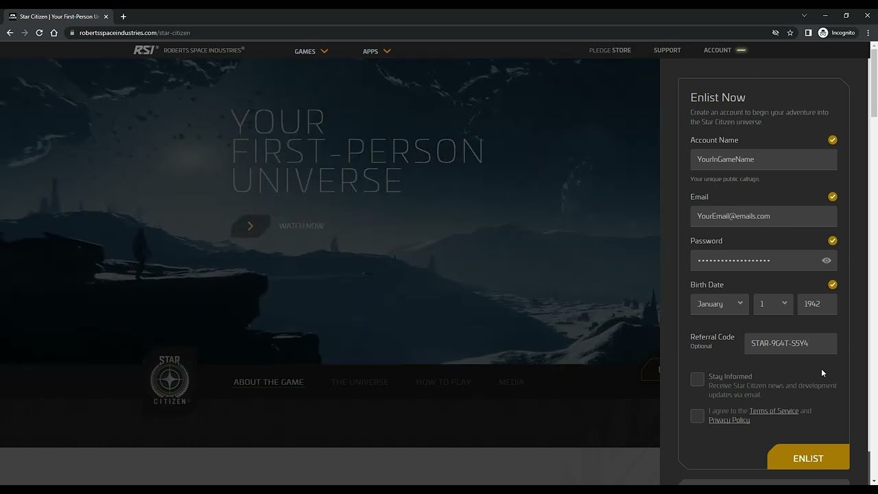Switch to the How to Play tab
The width and height of the screenshot is (878, 494).
(x=443, y=382)
